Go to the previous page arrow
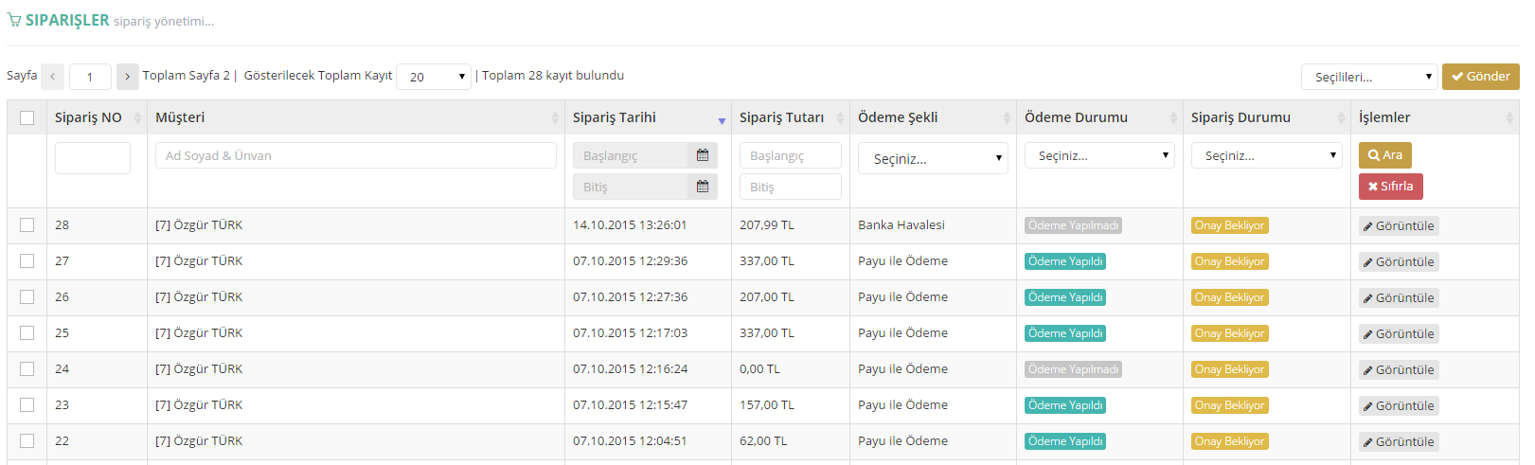 [x=53, y=76]
